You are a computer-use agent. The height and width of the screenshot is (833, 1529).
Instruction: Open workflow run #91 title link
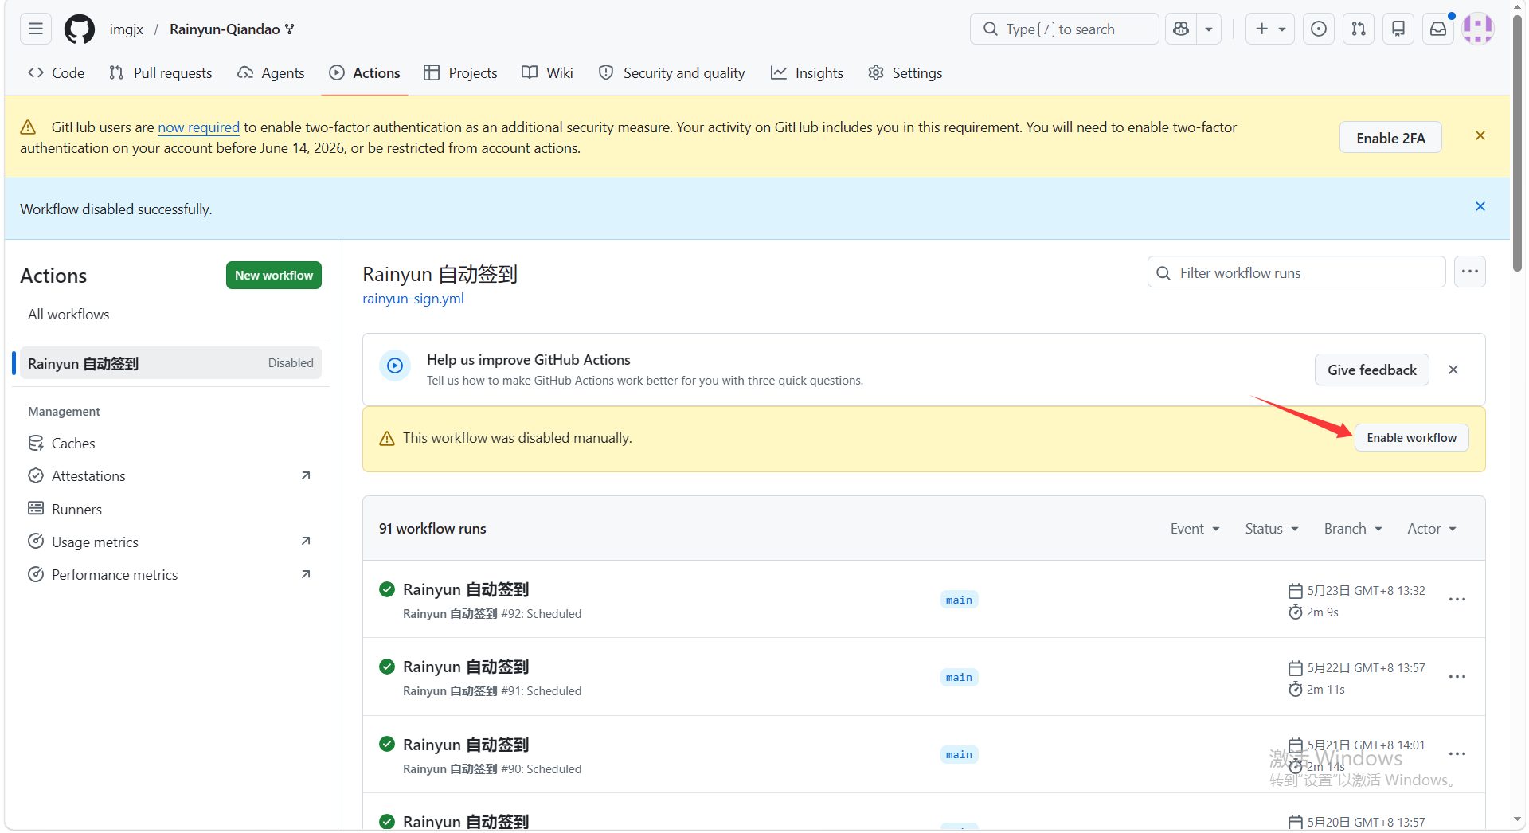point(466,667)
